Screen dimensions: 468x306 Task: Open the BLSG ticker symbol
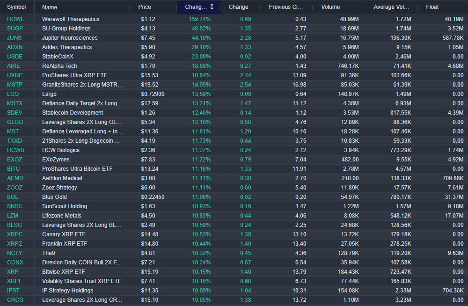(15, 225)
